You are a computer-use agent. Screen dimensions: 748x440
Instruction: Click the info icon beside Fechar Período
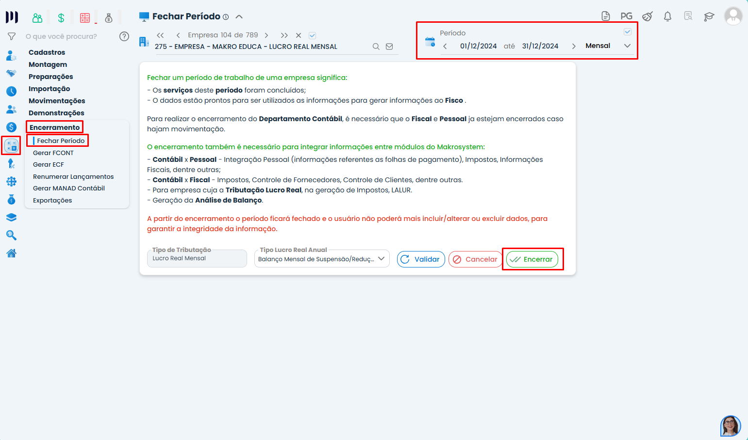(226, 17)
